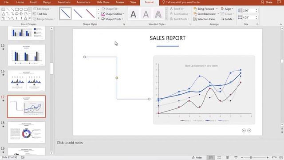Select slide 16 thumbnail
This screenshot has width=284, height=160.
[27, 81]
